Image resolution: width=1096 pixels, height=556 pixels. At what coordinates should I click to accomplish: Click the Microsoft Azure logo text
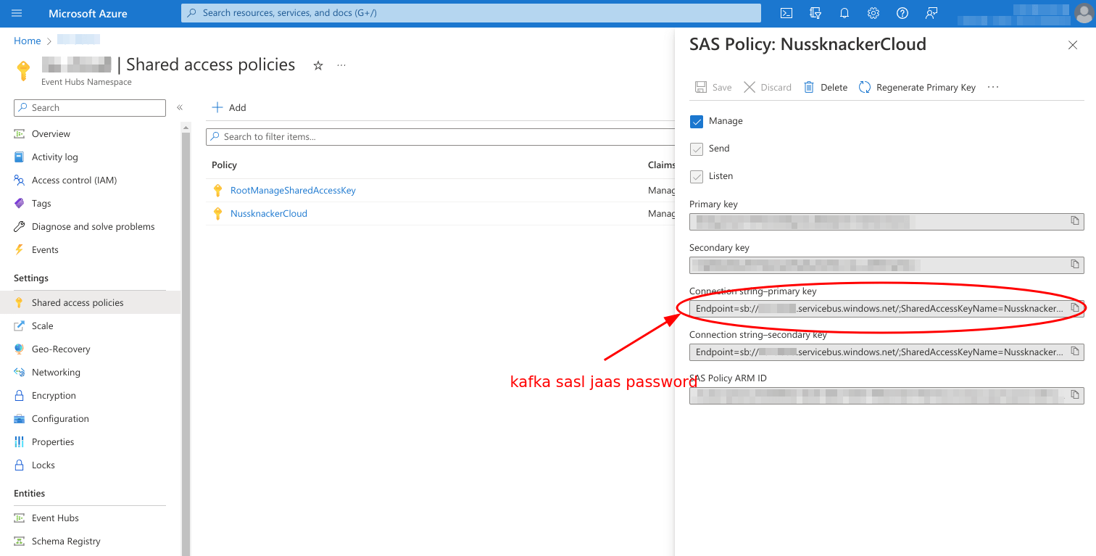click(x=88, y=13)
